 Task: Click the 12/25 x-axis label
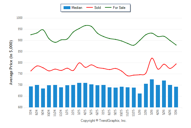[134, 113]
